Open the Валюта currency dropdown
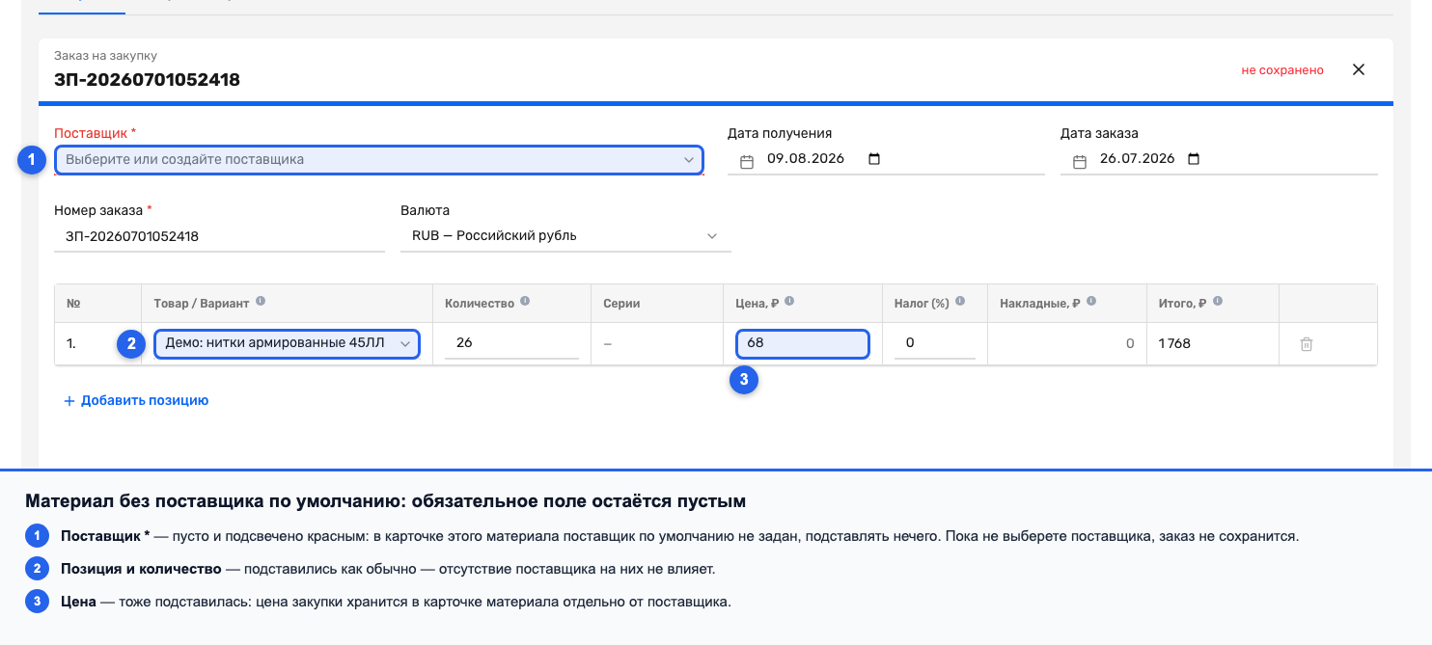The width and height of the screenshot is (1432, 645). (565, 235)
